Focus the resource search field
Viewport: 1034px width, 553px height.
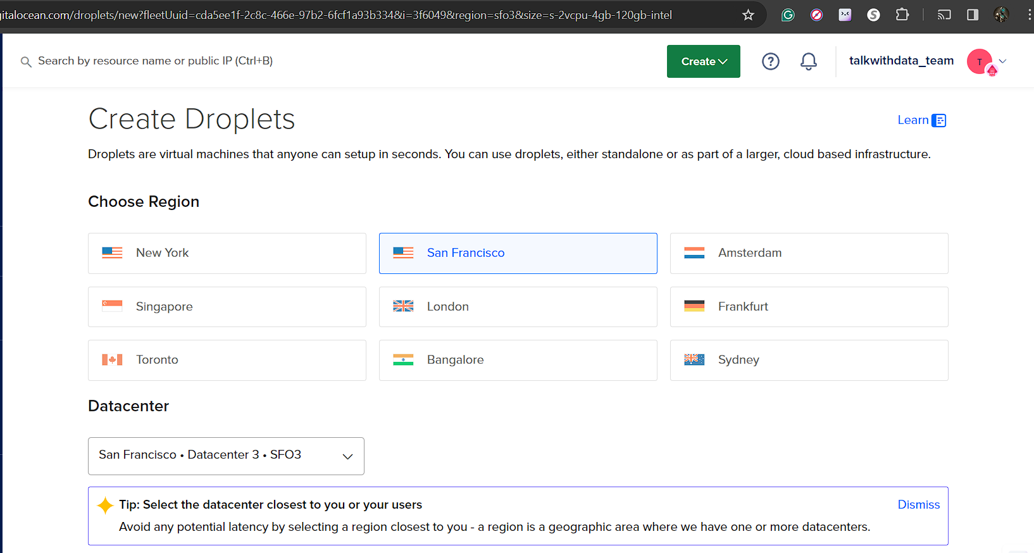click(x=155, y=61)
